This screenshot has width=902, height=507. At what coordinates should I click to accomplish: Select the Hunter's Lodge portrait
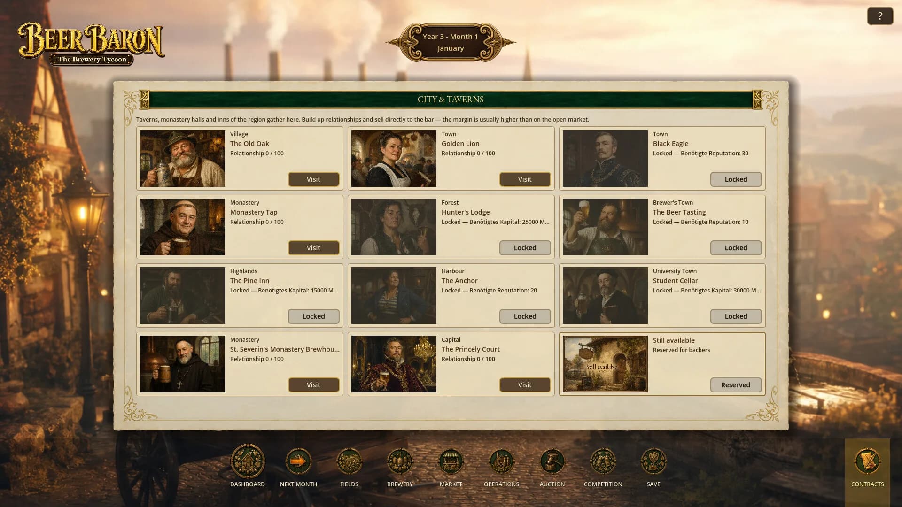394,227
